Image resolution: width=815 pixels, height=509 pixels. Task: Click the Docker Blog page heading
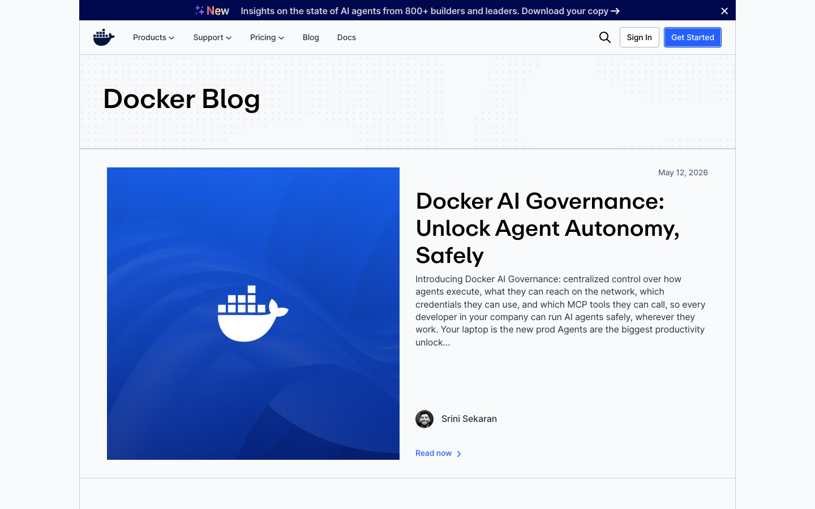tap(182, 99)
